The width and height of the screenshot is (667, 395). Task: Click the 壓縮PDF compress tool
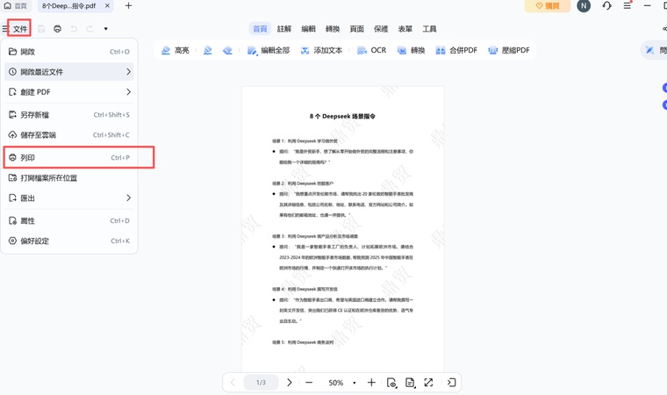tap(509, 50)
